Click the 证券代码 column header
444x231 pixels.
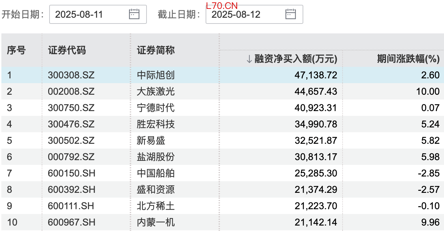[67, 50]
